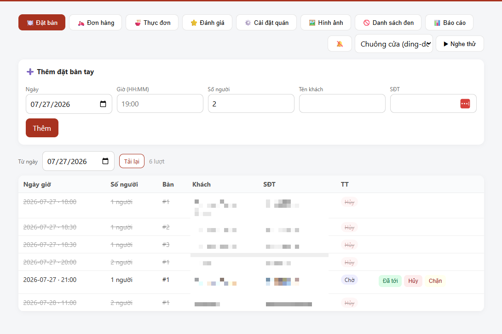Screen dimensions: 502x334
Task: Mark the 21:00 booking as Đã tới
Action: pos(390,281)
